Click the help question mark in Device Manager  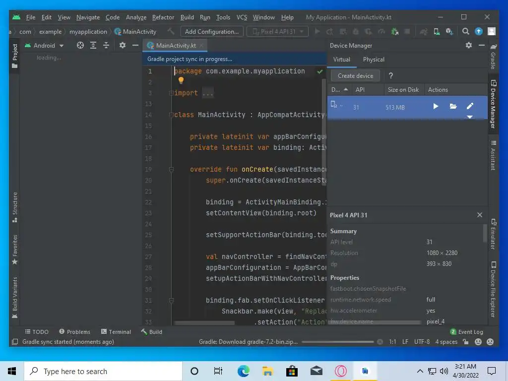click(x=391, y=75)
